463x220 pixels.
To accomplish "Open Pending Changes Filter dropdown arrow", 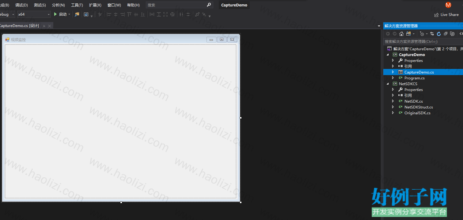I will (427, 34).
